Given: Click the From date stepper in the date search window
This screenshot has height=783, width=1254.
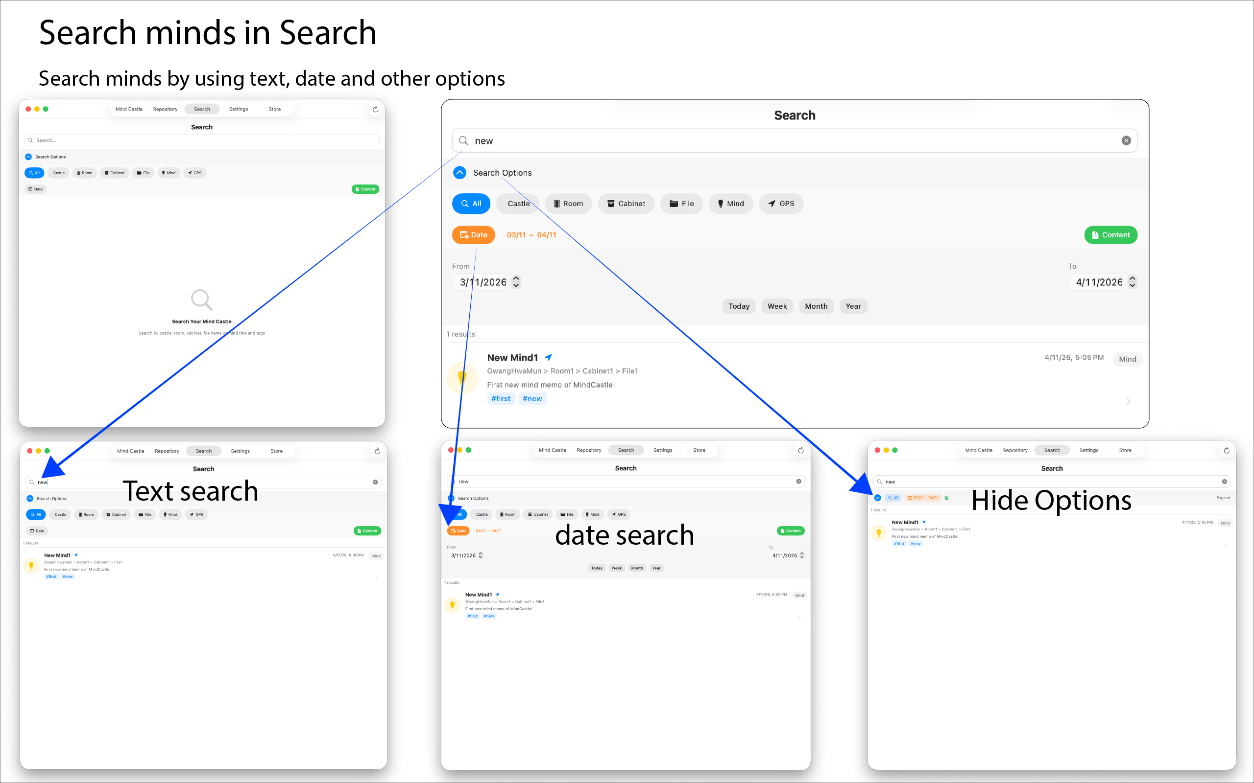Looking at the screenshot, I should [x=481, y=555].
